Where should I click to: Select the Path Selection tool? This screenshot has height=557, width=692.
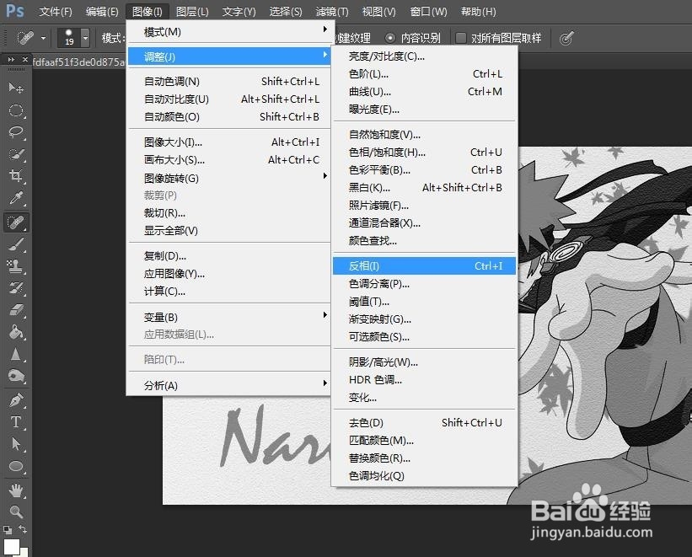click(x=16, y=444)
